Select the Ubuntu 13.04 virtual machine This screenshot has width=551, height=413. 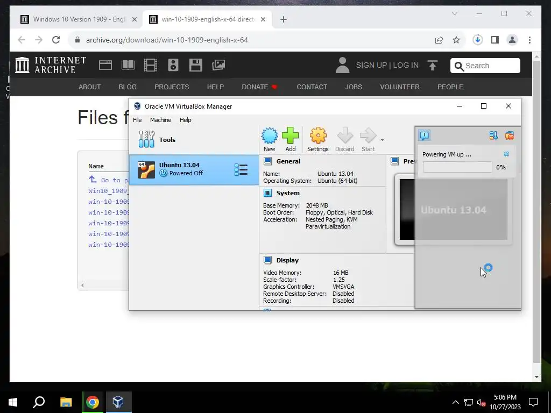click(194, 169)
